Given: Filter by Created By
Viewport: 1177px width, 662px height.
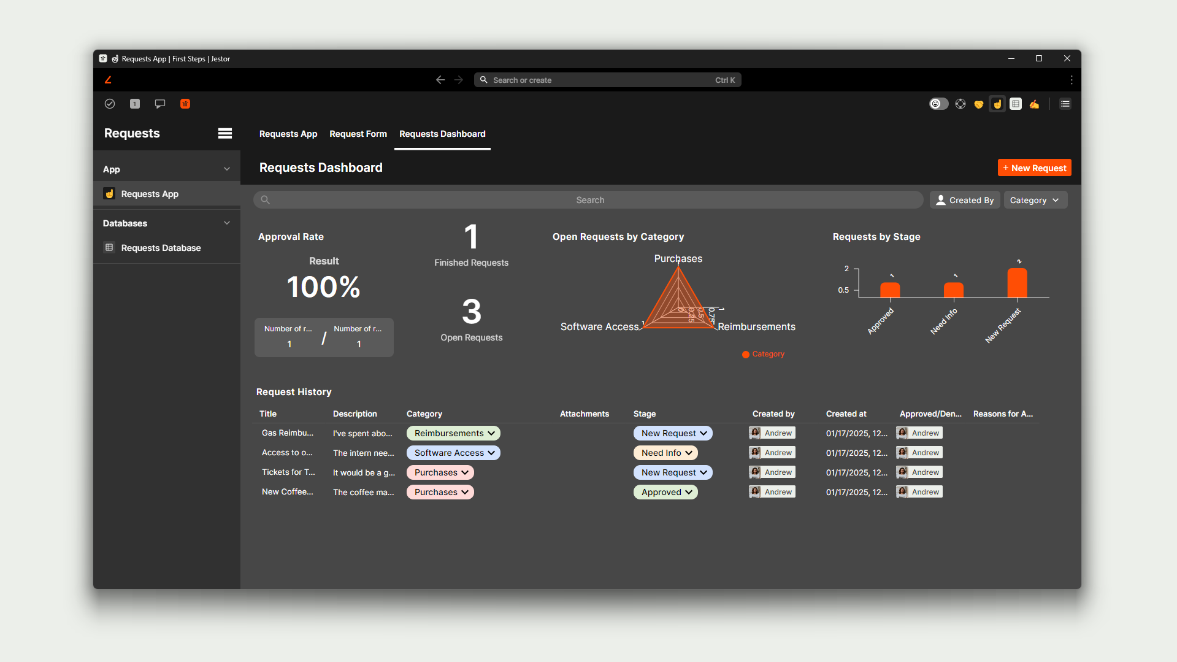Looking at the screenshot, I should pos(965,200).
